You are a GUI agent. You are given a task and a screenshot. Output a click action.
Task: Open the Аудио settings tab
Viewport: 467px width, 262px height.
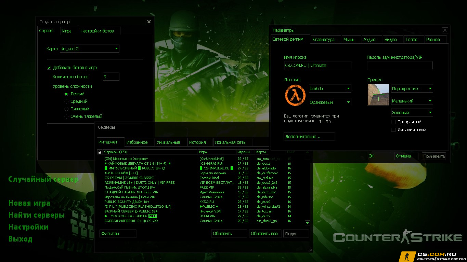[372, 39]
